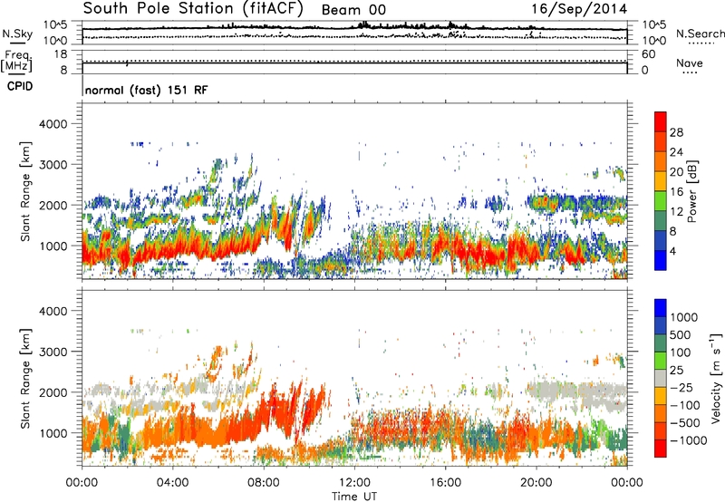Pick the light green segment of Power colorbar

point(661,200)
